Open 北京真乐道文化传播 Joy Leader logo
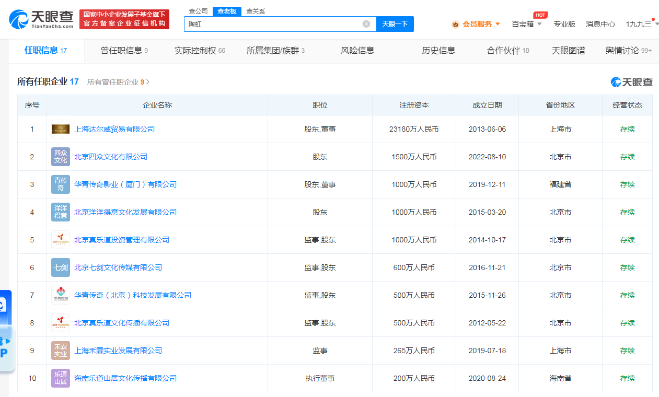Image resolution: width=659 pixels, height=397 pixels. click(61, 323)
